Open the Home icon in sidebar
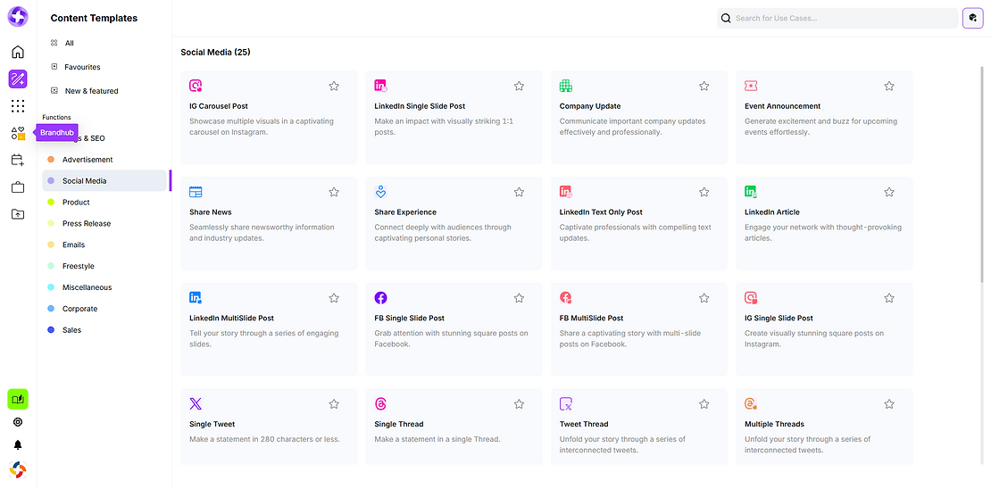This screenshot has width=991, height=489. 18,52
